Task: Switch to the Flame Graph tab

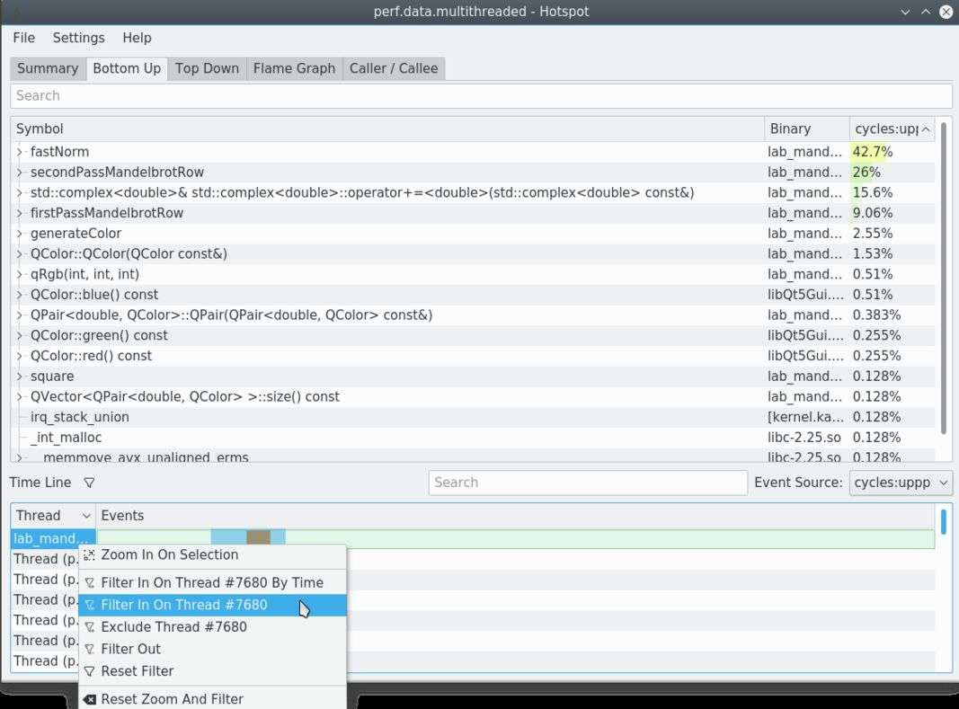Action: (x=294, y=68)
